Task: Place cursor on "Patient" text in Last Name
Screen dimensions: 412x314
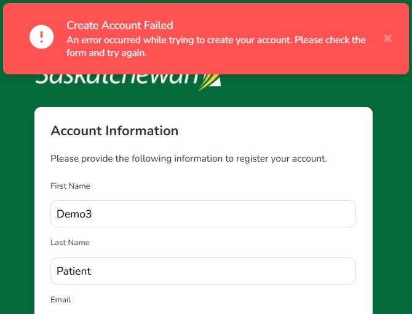Action: (74, 271)
